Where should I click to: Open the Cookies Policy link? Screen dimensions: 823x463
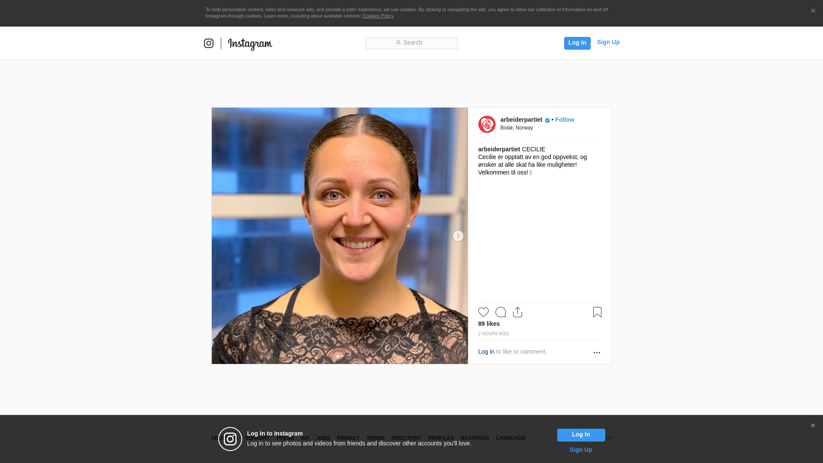coord(378,16)
